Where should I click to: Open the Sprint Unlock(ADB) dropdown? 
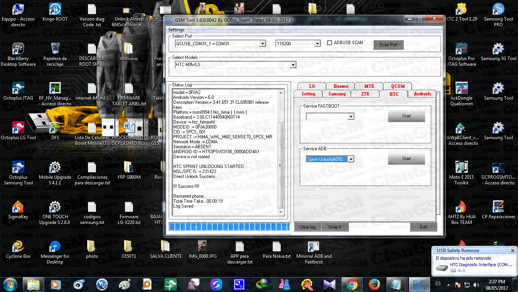[x=351, y=159]
